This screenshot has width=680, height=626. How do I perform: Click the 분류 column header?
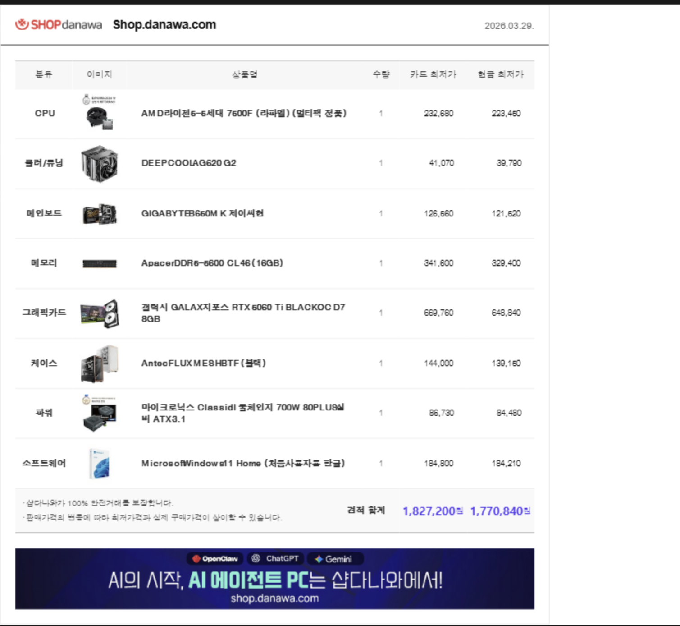coord(44,74)
